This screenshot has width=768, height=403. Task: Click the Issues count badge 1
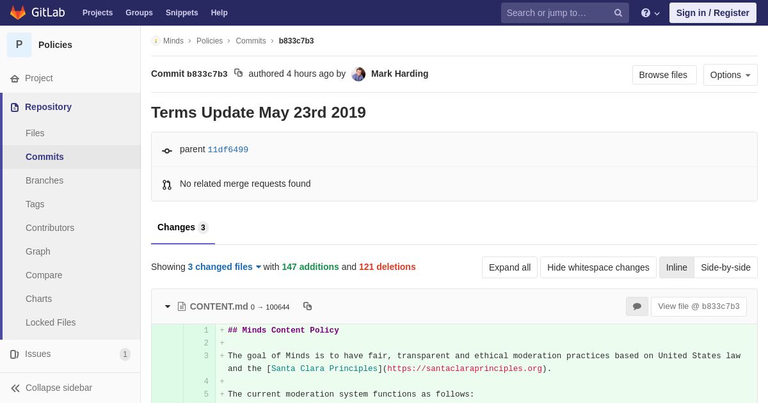125,354
